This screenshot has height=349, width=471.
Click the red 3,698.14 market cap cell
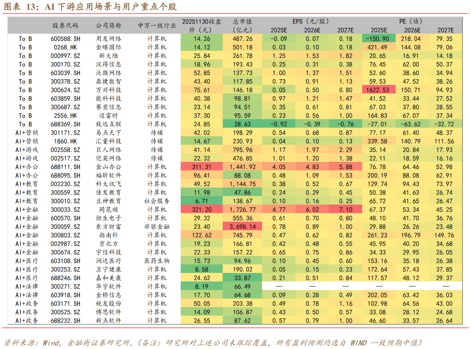pos(242,227)
